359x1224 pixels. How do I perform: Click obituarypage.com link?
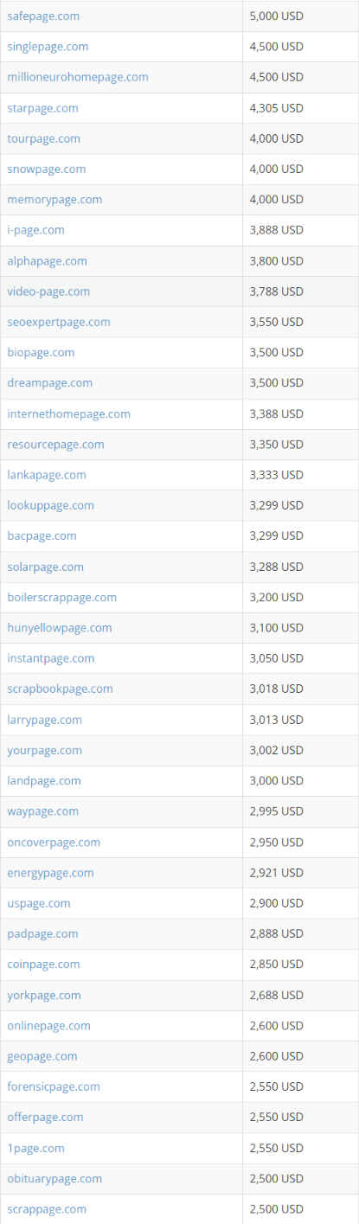(54, 1178)
